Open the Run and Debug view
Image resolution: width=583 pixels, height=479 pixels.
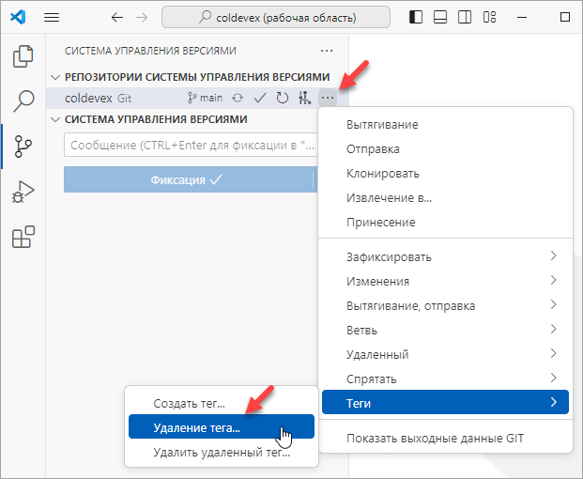[23, 192]
